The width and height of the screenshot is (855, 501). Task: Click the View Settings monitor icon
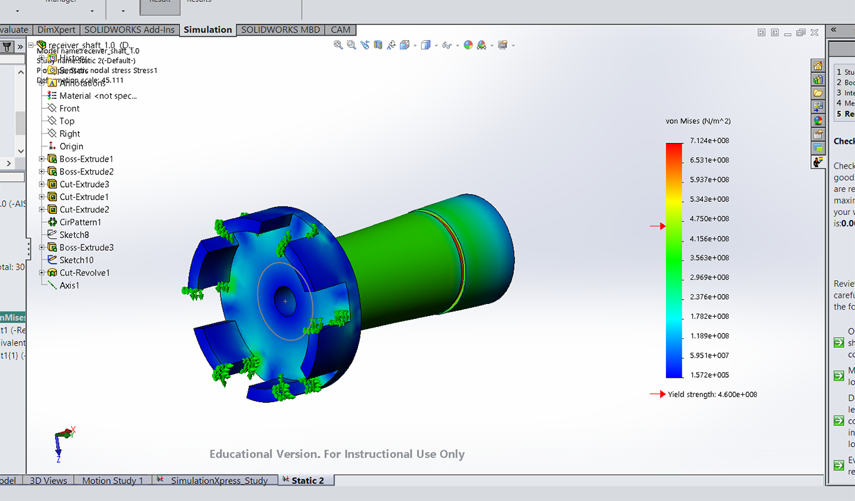[x=503, y=45]
